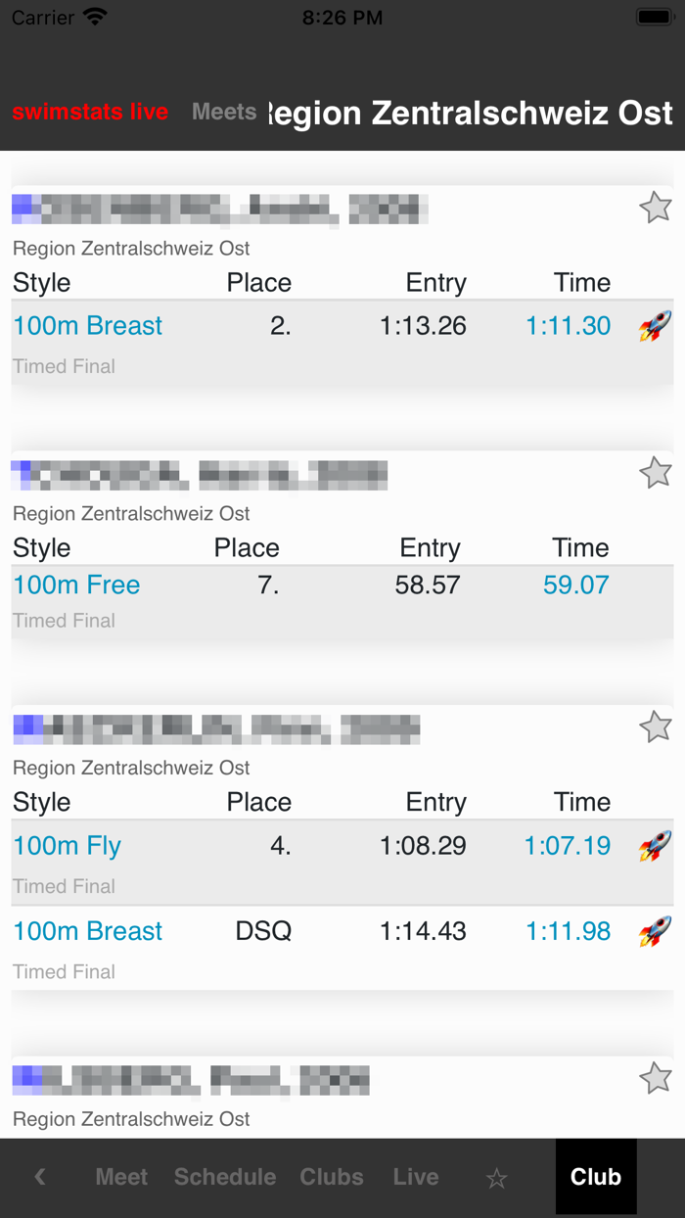The image size is (685, 1218).
Task: Star the swimmer with the 100m Fly result
Action: (x=656, y=726)
